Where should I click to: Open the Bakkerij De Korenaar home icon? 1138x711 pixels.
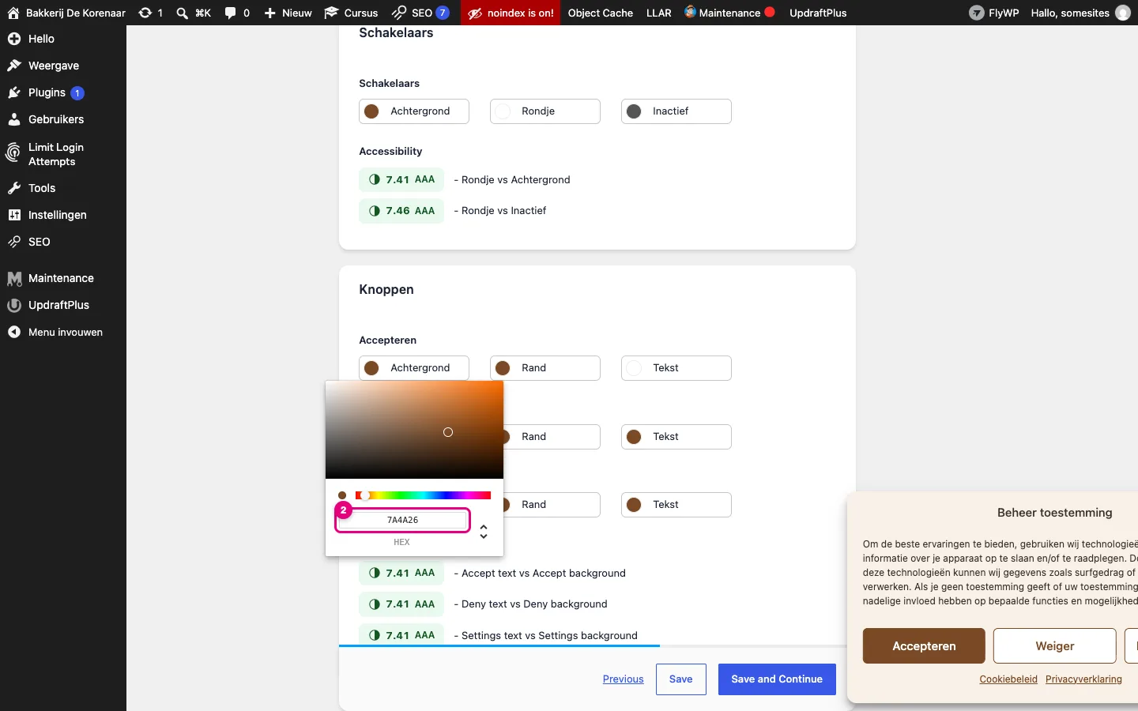pos(13,13)
